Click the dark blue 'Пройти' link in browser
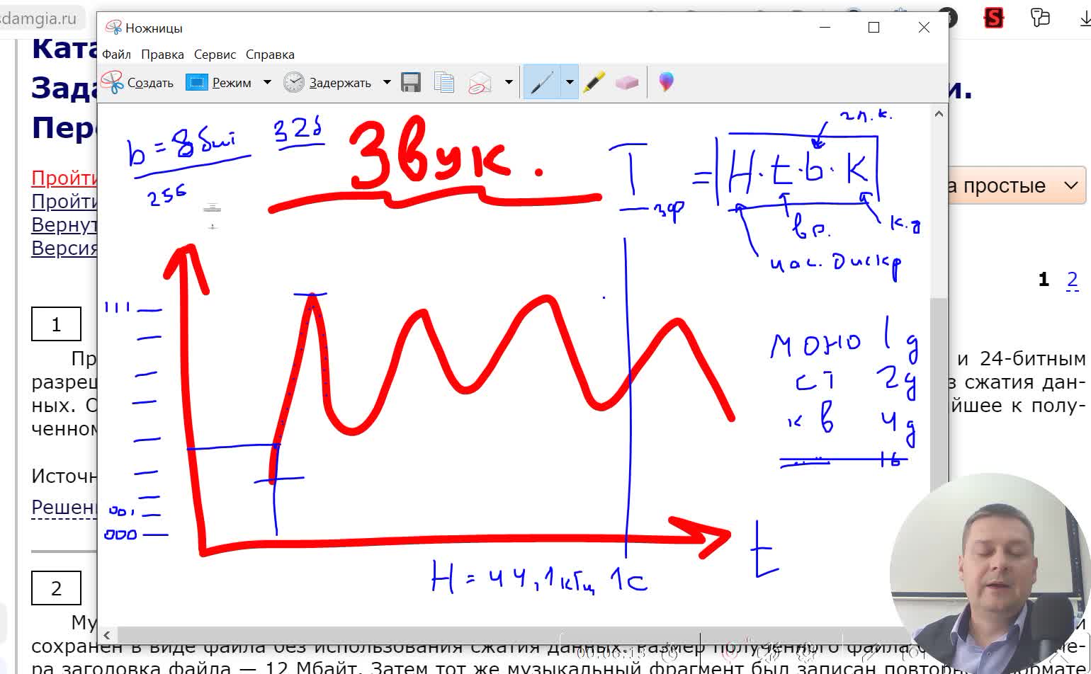Image resolution: width=1091 pixels, height=674 pixels. point(64,201)
